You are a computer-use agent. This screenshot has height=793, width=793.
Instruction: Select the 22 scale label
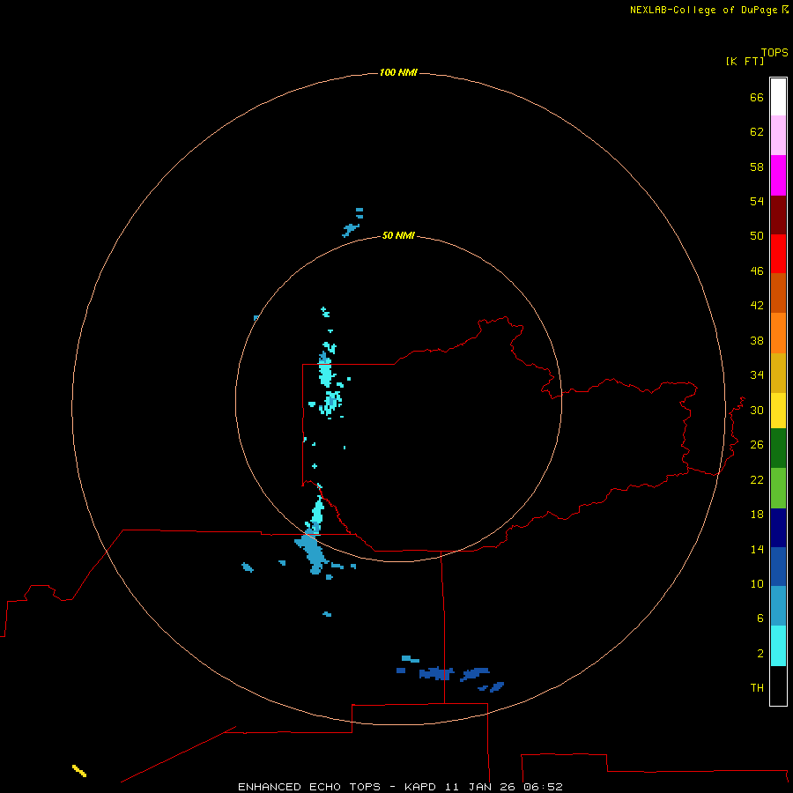757,479
